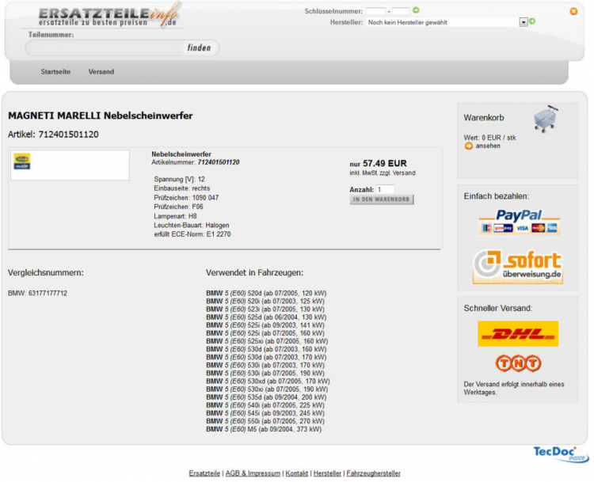Viewport: 594px width, 482px height.
Task: Open the Versand menu item
Action: pyautogui.click(x=101, y=71)
